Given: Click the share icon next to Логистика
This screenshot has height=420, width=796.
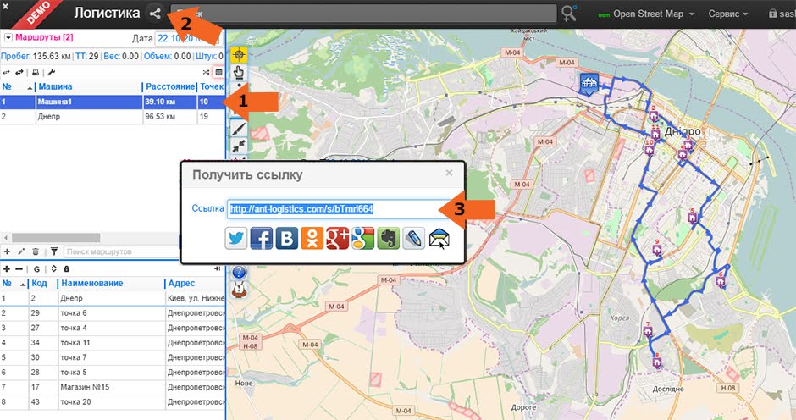Looking at the screenshot, I should 155,14.
